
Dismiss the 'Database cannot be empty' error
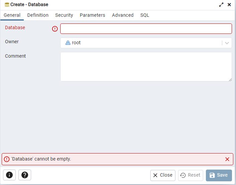[227, 159]
